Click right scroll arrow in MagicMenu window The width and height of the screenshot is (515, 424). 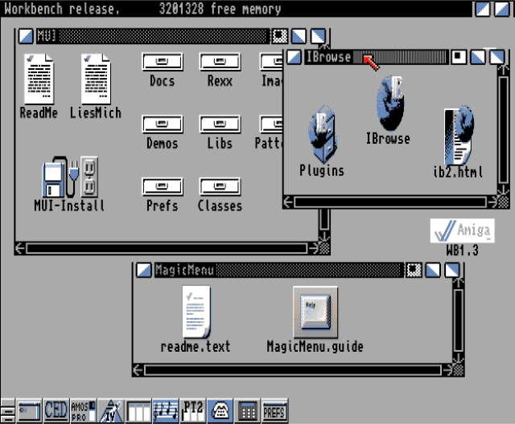point(447,370)
